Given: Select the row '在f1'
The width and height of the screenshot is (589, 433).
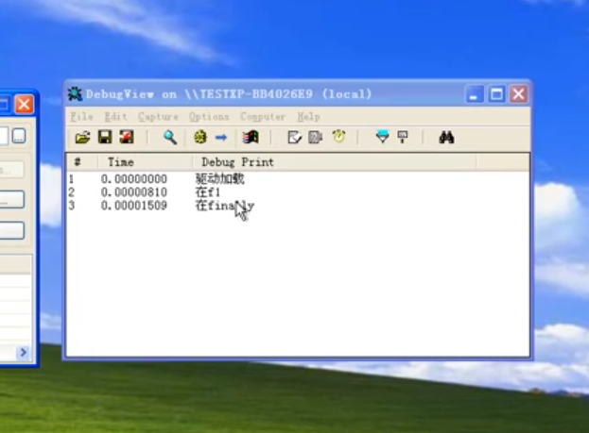Looking at the screenshot, I should click(x=298, y=192).
